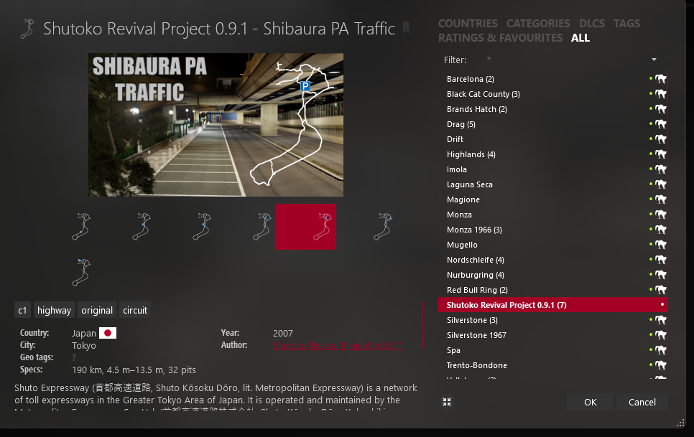Click the bookmark icon beside the track title
Image resolution: width=694 pixels, height=437 pixels.
406,28
